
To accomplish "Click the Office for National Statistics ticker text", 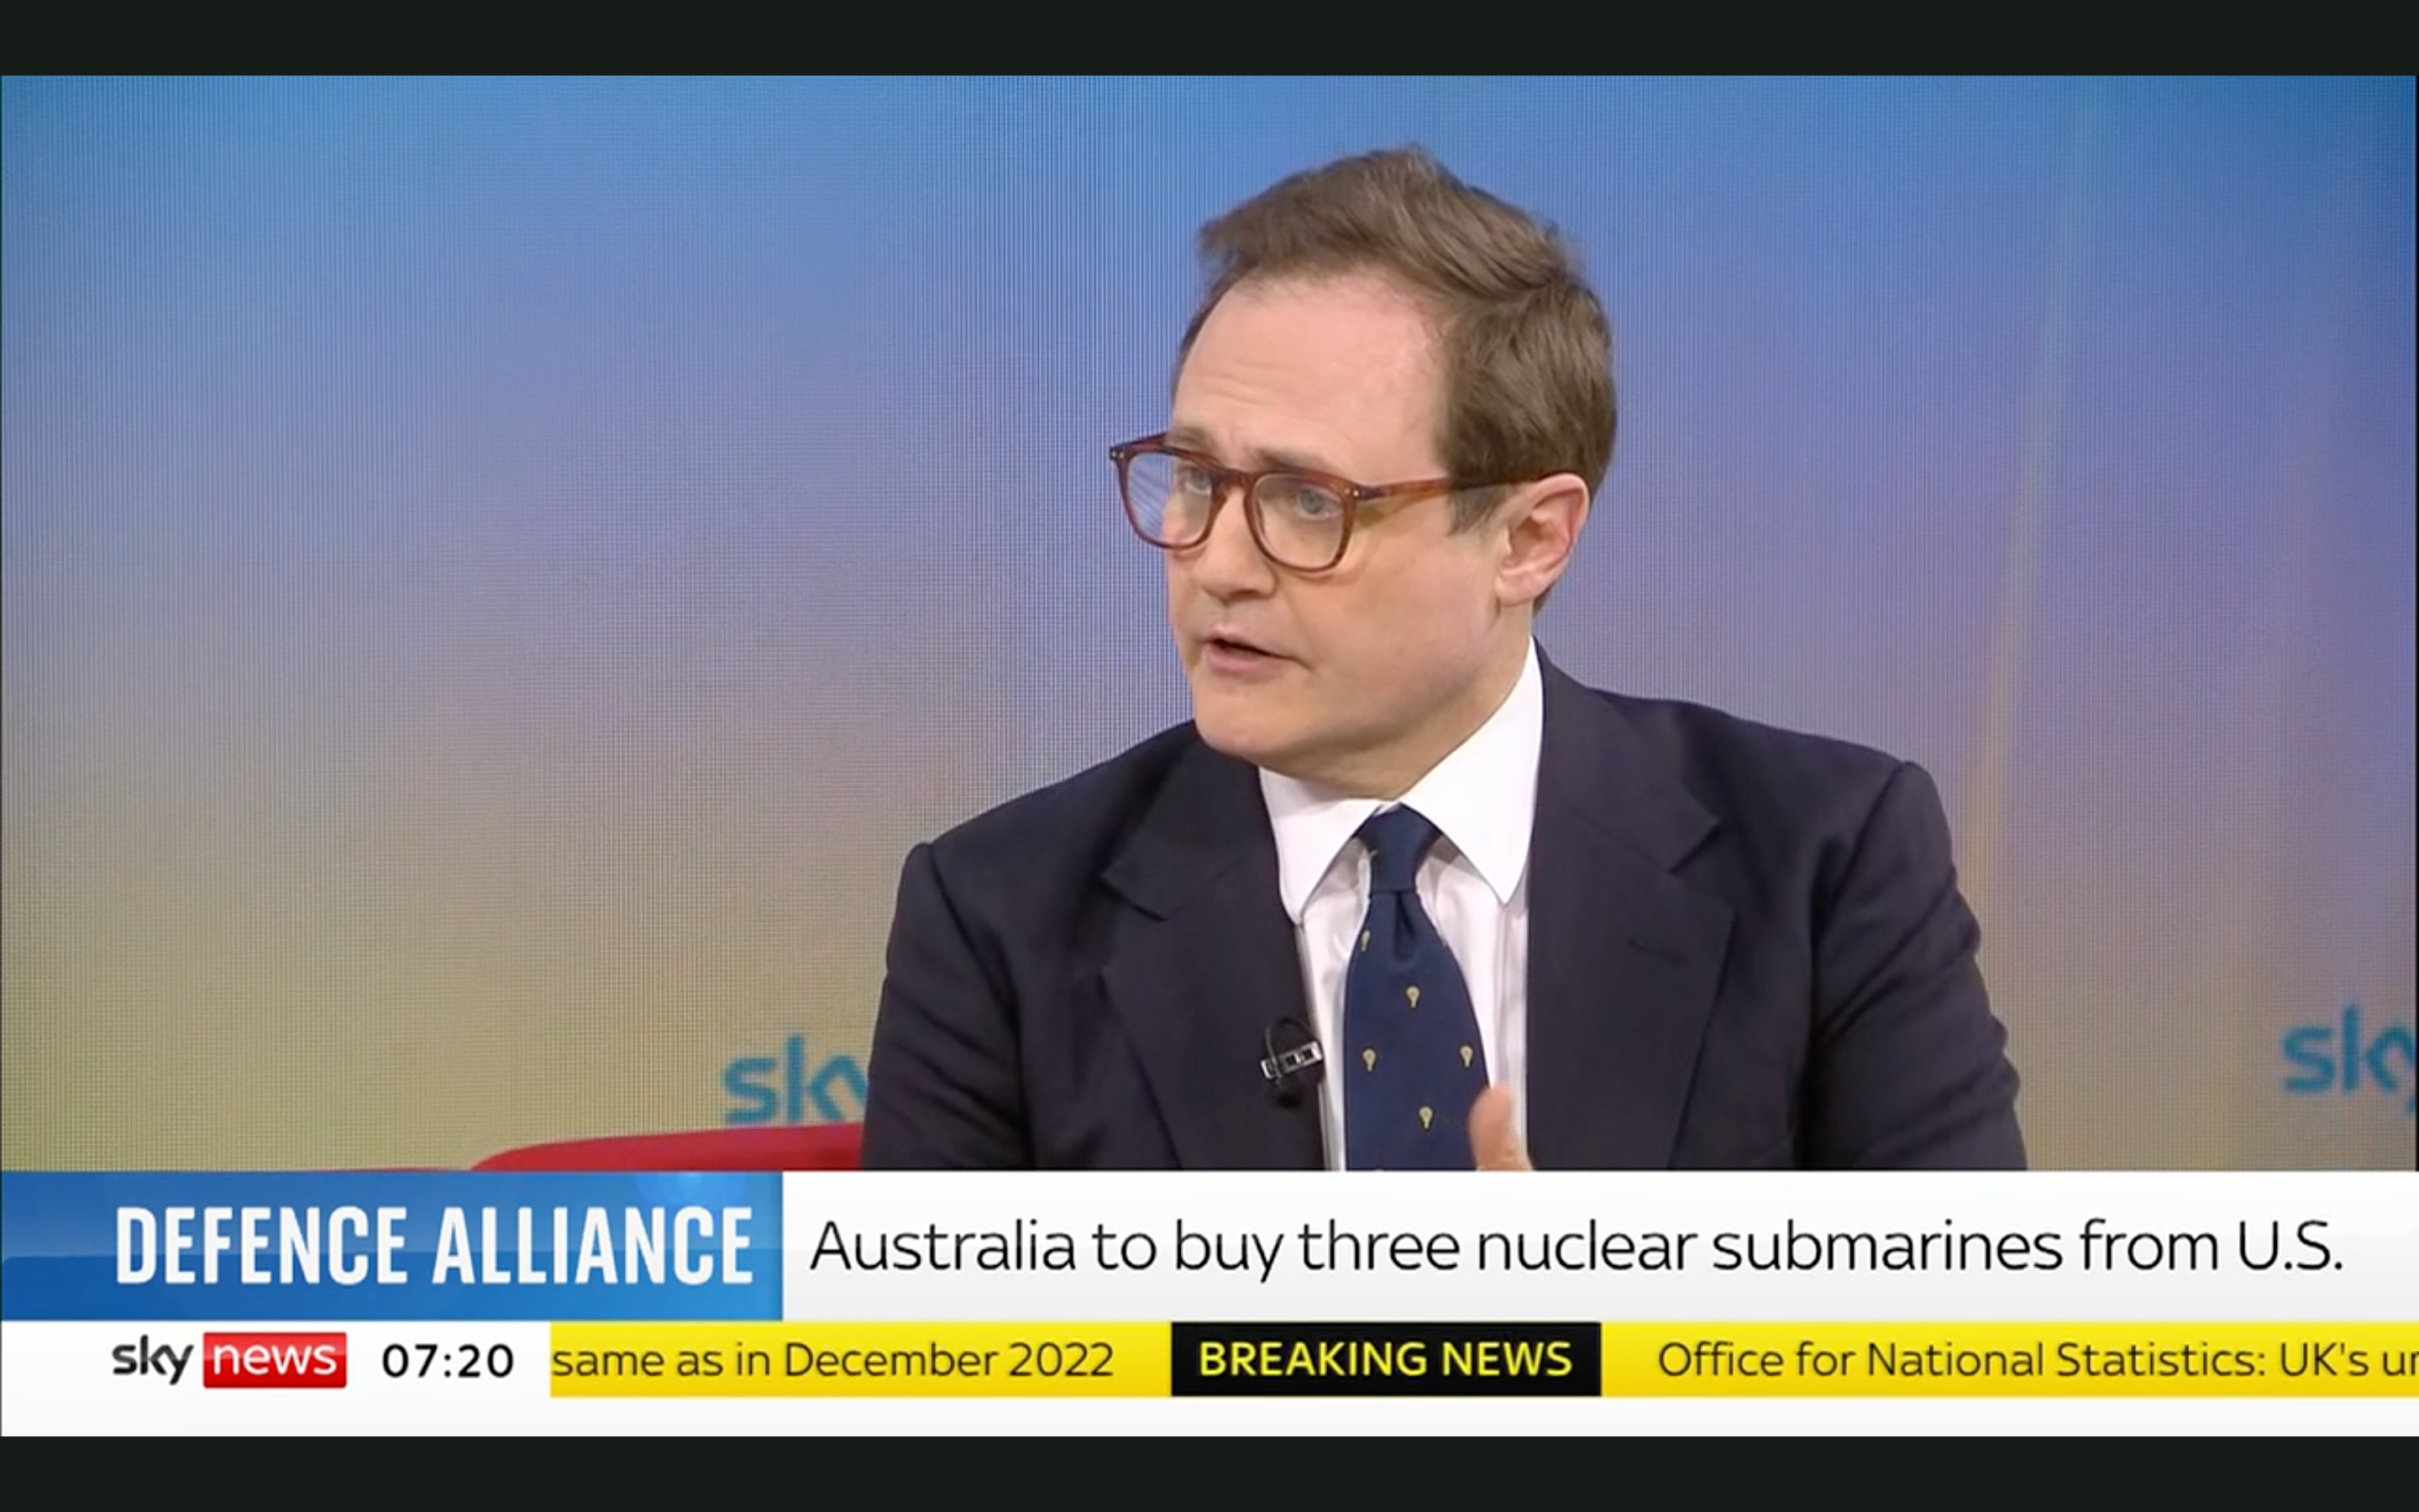I will pos(2037,1360).
